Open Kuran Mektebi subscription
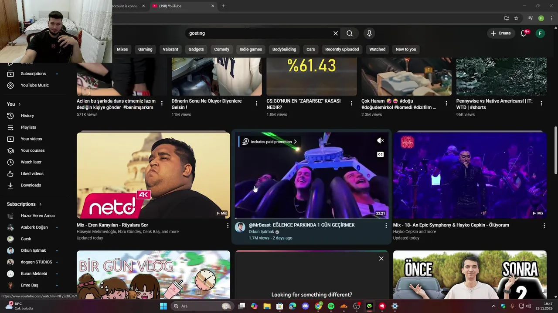Image resolution: width=558 pixels, height=313 pixels. click(33, 274)
